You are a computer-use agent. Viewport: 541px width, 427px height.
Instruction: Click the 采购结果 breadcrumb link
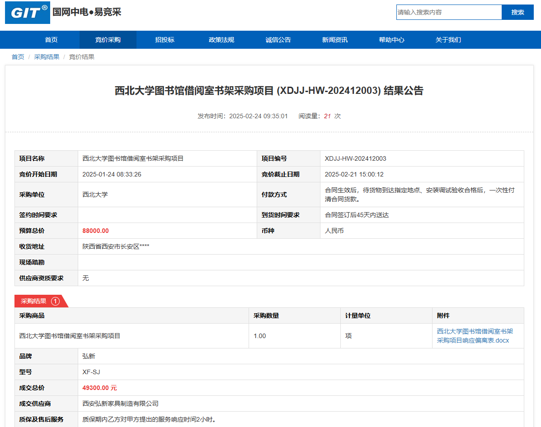47,57
